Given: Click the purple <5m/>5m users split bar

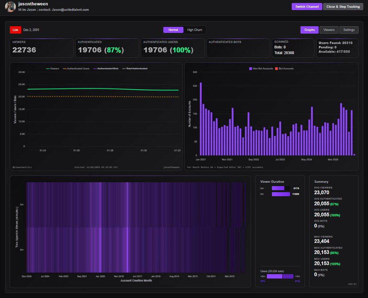Looking at the screenshot, I should [x=279, y=276].
